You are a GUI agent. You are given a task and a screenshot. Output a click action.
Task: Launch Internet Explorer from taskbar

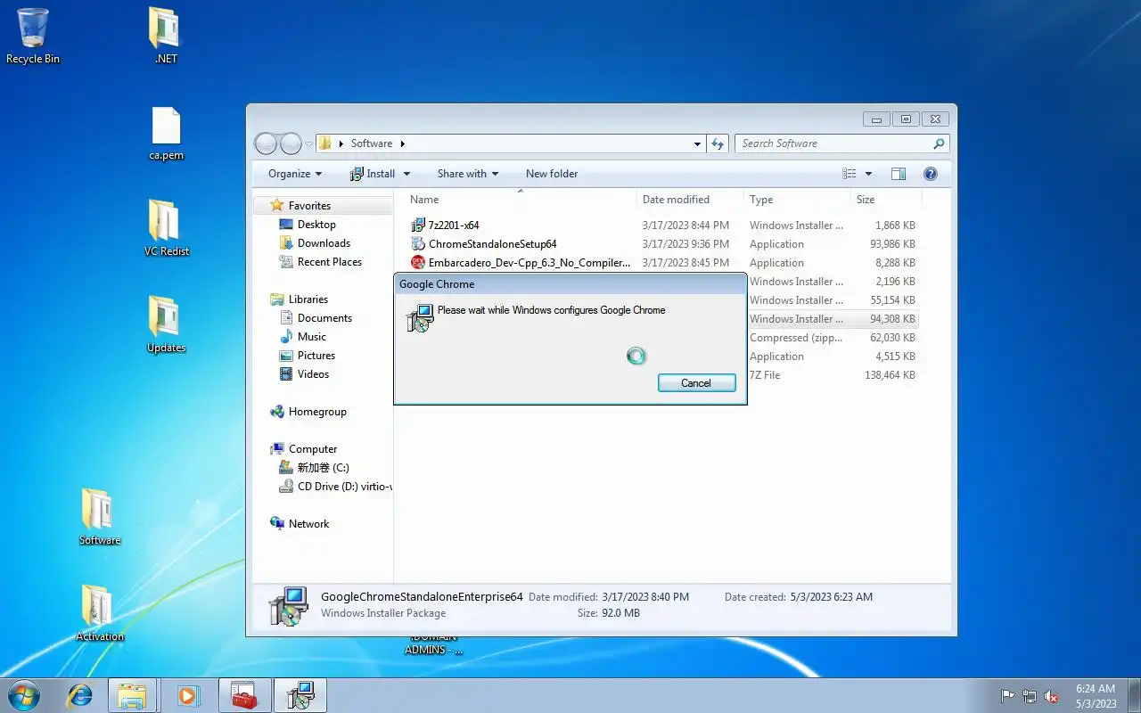[x=79, y=695]
